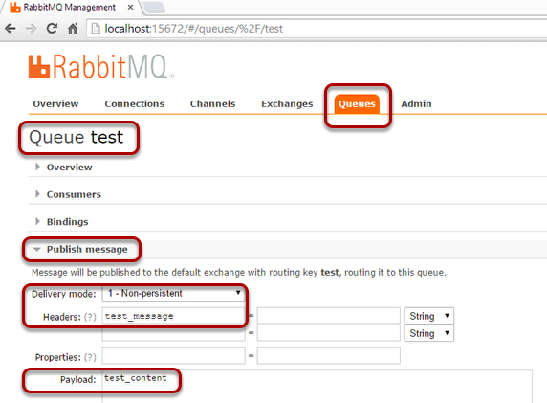This screenshot has height=403, width=547.
Task: Click into the Payload text area
Action: pos(317,386)
